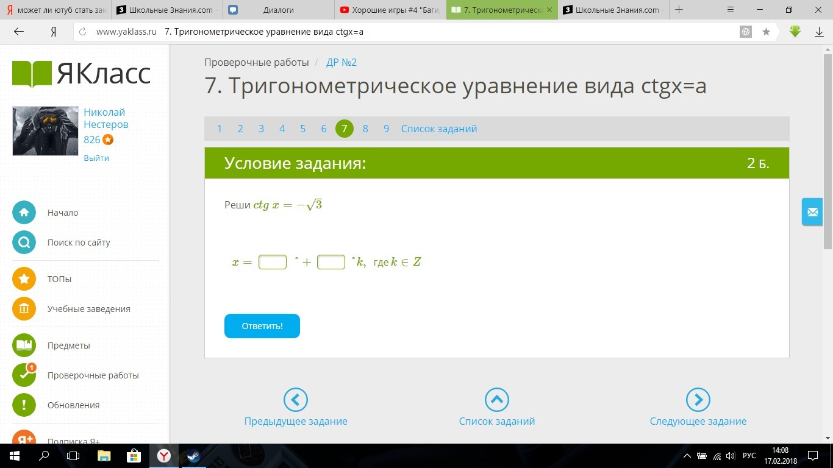
Task: Click the user profile avatar thumbnail
Action: 46,131
